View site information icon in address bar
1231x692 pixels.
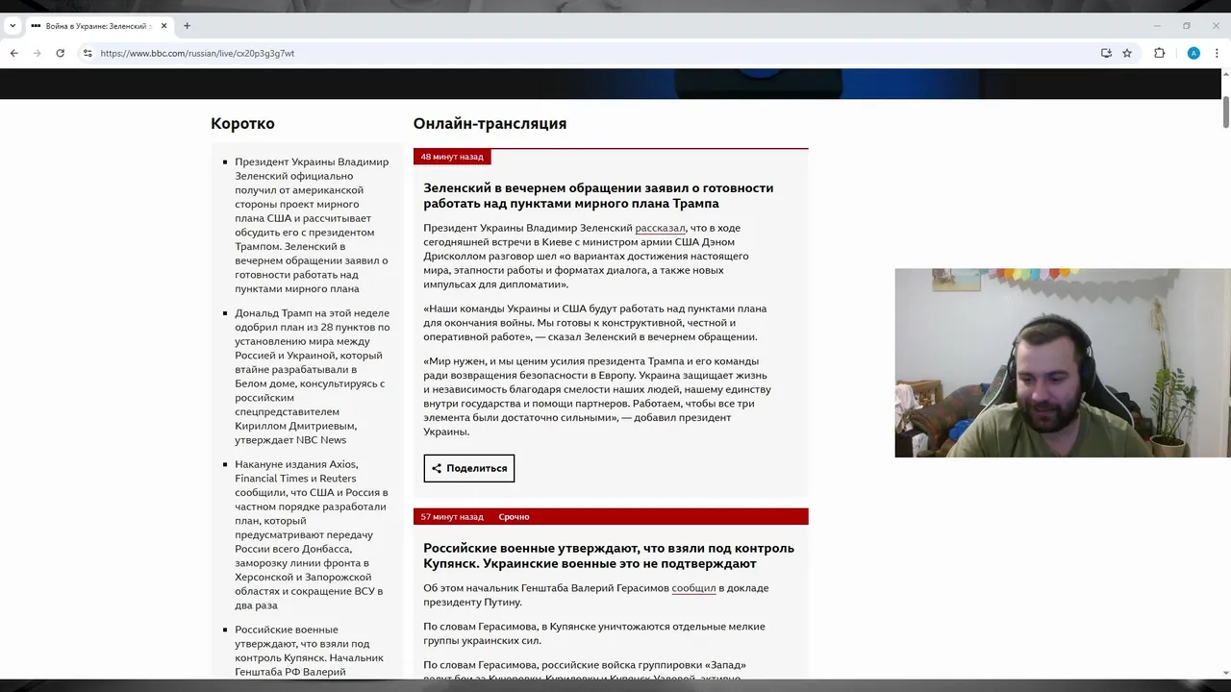click(x=88, y=53)
